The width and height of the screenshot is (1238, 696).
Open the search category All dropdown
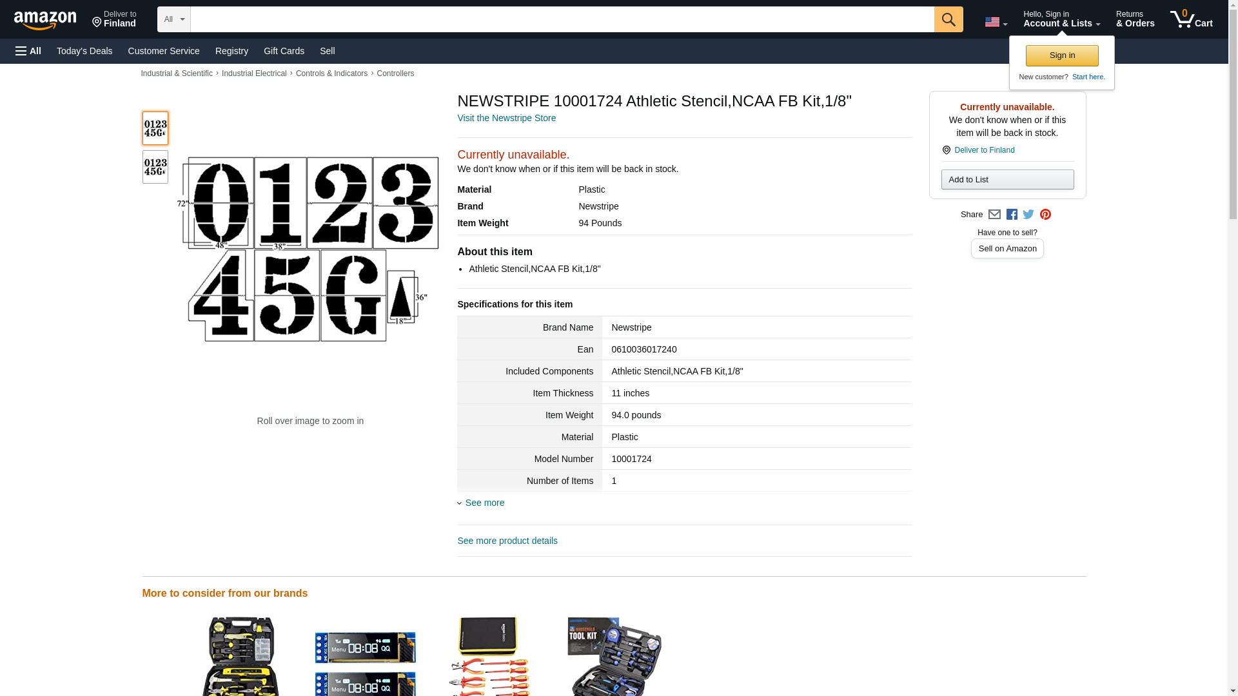pos(173,19)
